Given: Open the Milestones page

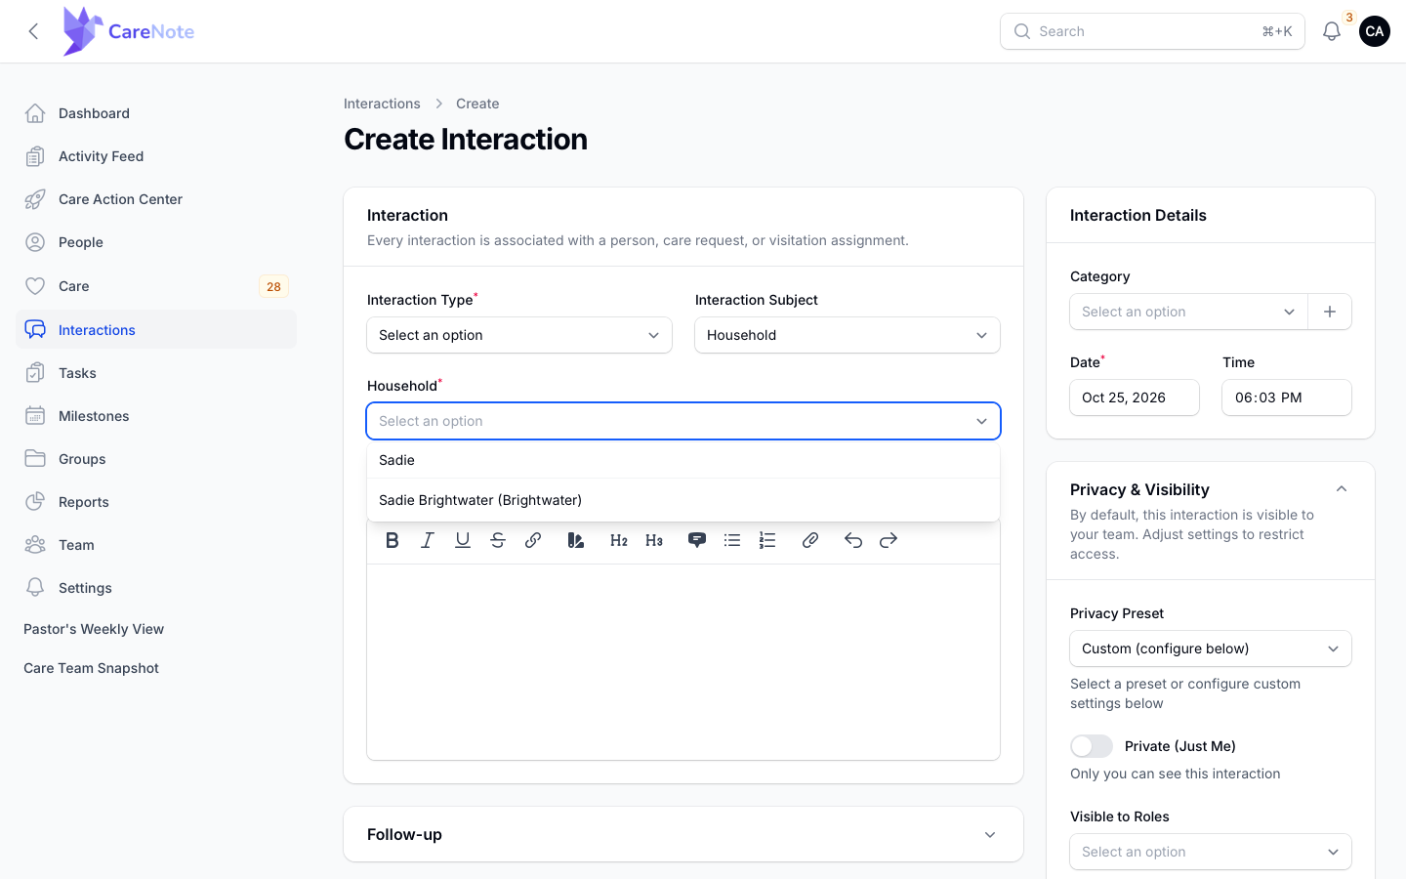Looking at the screenshot, I should [156, 416].
